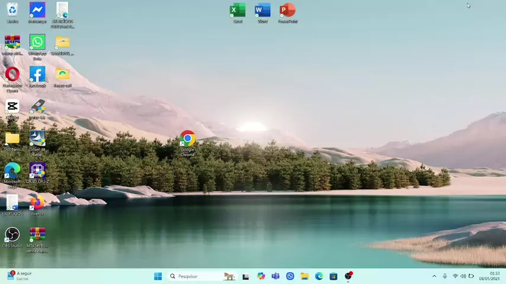
Task: Open the Google Chrome desktop shortcut
Action: (x=187, y=140)
